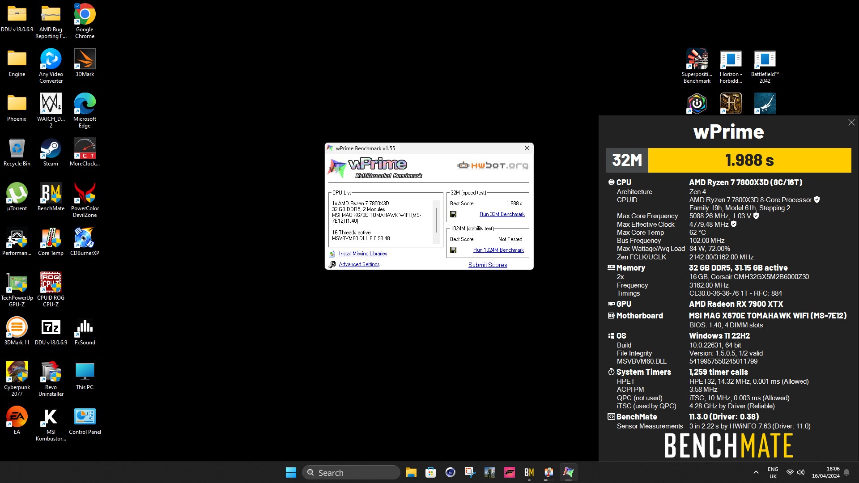859x483 pixels.
Task: Open the AMD Bug Reporting folder
Action: click(51, 21)
